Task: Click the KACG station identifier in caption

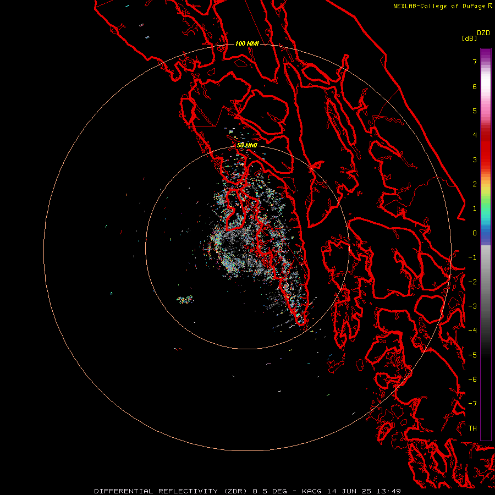Action: click(312, 491)
